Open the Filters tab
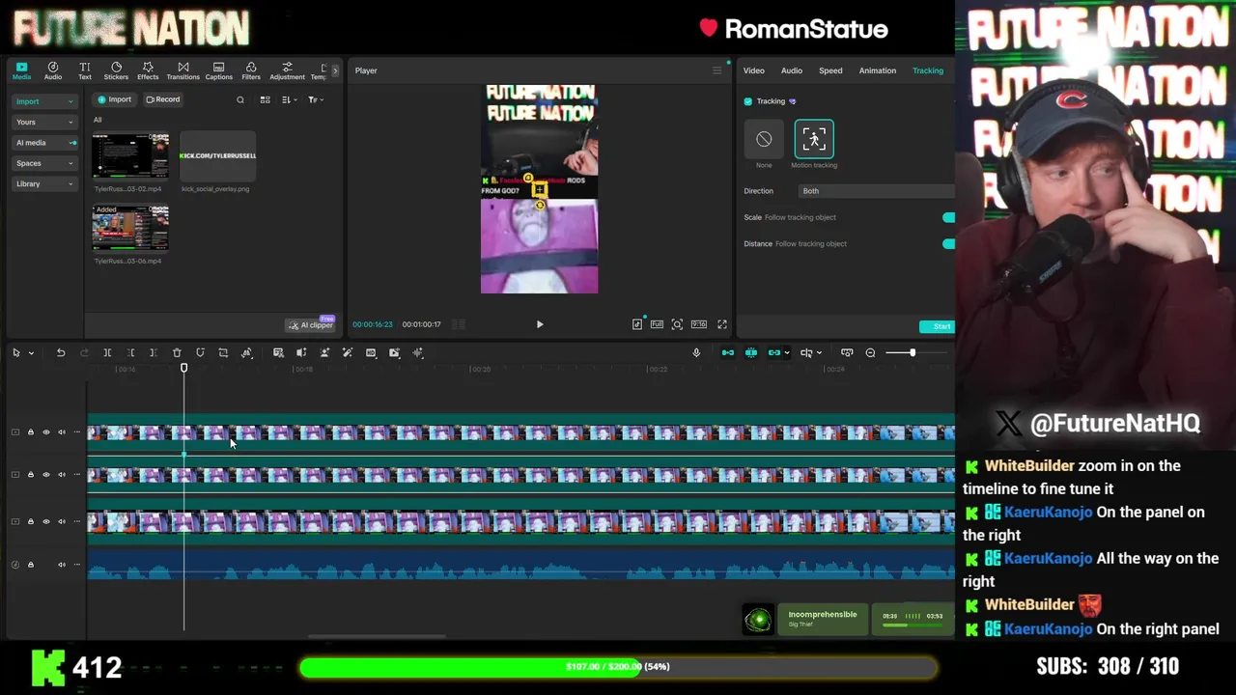This screenshot has width=1236, height=695. point(251,70)
